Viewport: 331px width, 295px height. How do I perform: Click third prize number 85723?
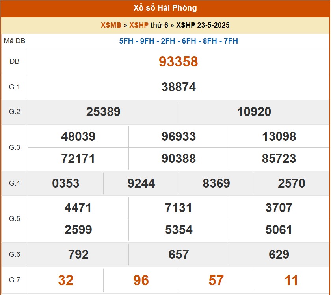(279, 159)
